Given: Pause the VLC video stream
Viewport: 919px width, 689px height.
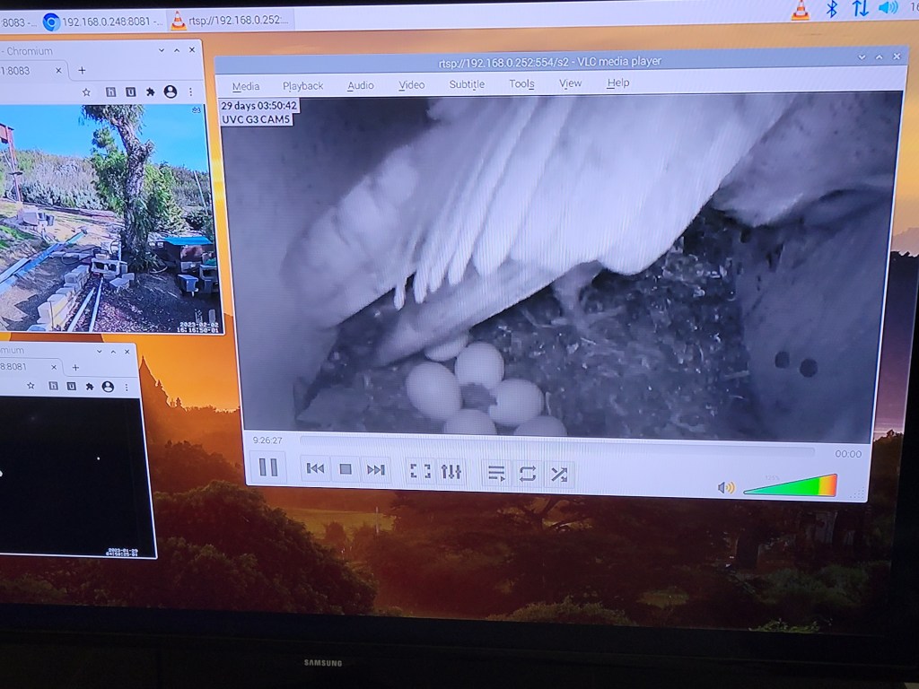Looking at the screenshot, I should tap(268, 467).
